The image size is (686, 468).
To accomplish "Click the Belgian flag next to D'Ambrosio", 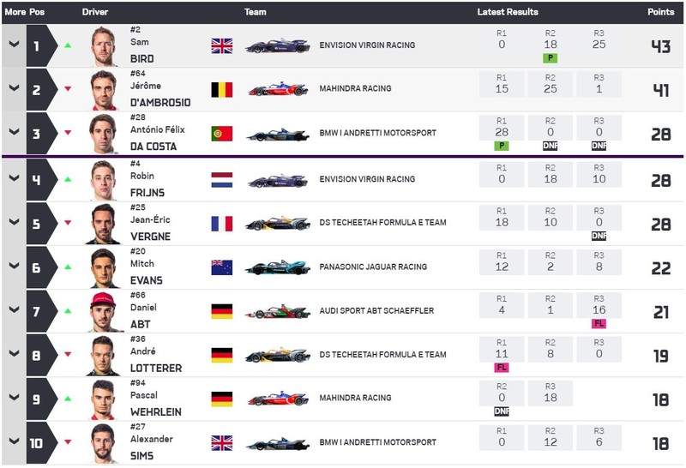I will (x=221, y=89).
